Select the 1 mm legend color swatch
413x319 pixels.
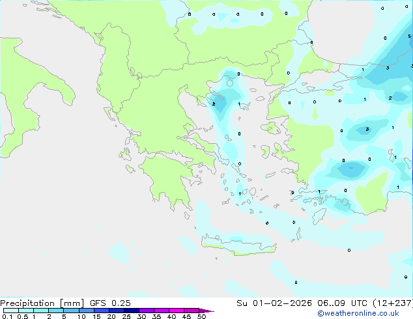tap(41, 311)
